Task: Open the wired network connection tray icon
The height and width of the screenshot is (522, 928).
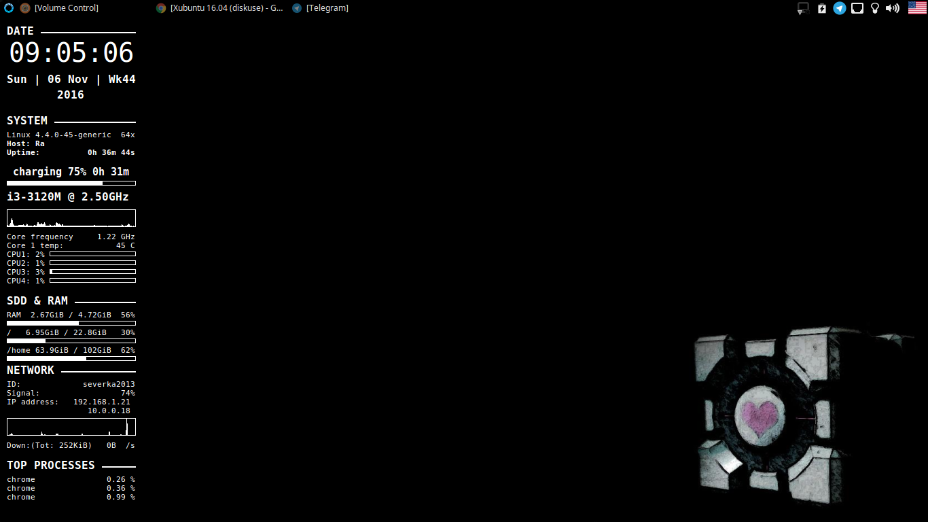Action: tap(857, 8)
